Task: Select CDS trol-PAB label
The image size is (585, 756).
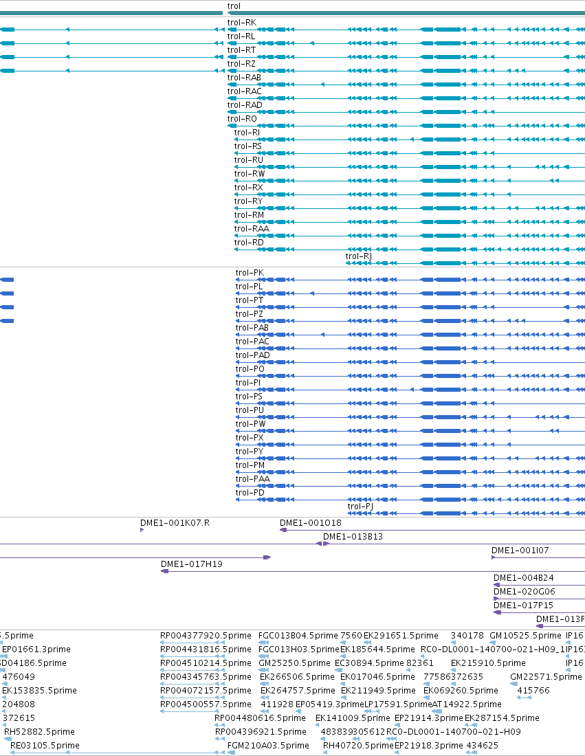Action: coord(252,328)
